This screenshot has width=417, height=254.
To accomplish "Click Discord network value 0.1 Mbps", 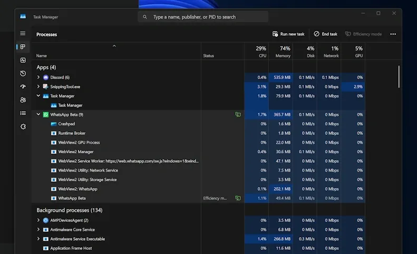I will point(330,77).
